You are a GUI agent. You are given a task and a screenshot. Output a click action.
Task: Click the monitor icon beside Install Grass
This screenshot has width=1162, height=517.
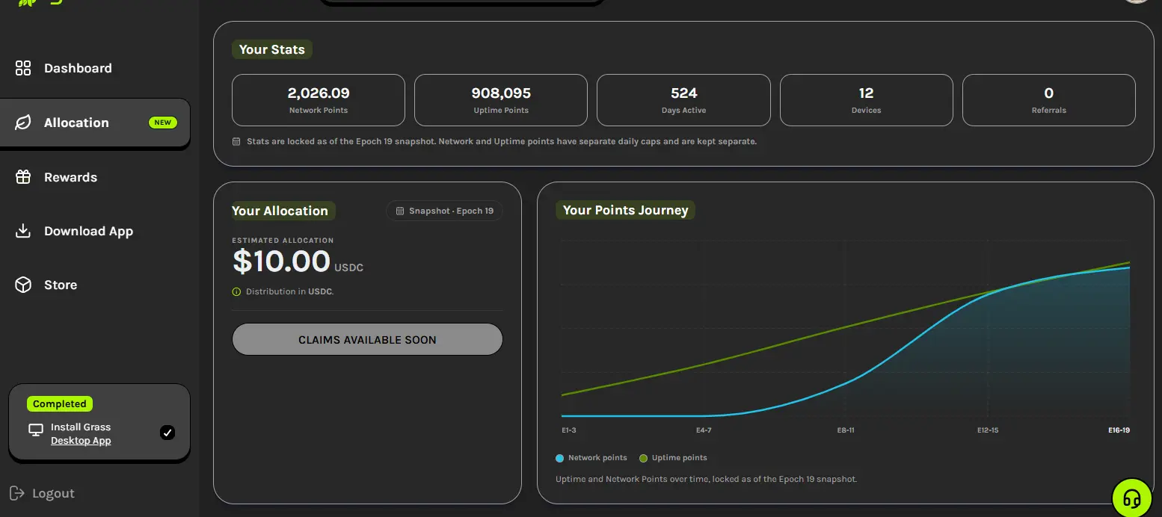tap(36, 430)
